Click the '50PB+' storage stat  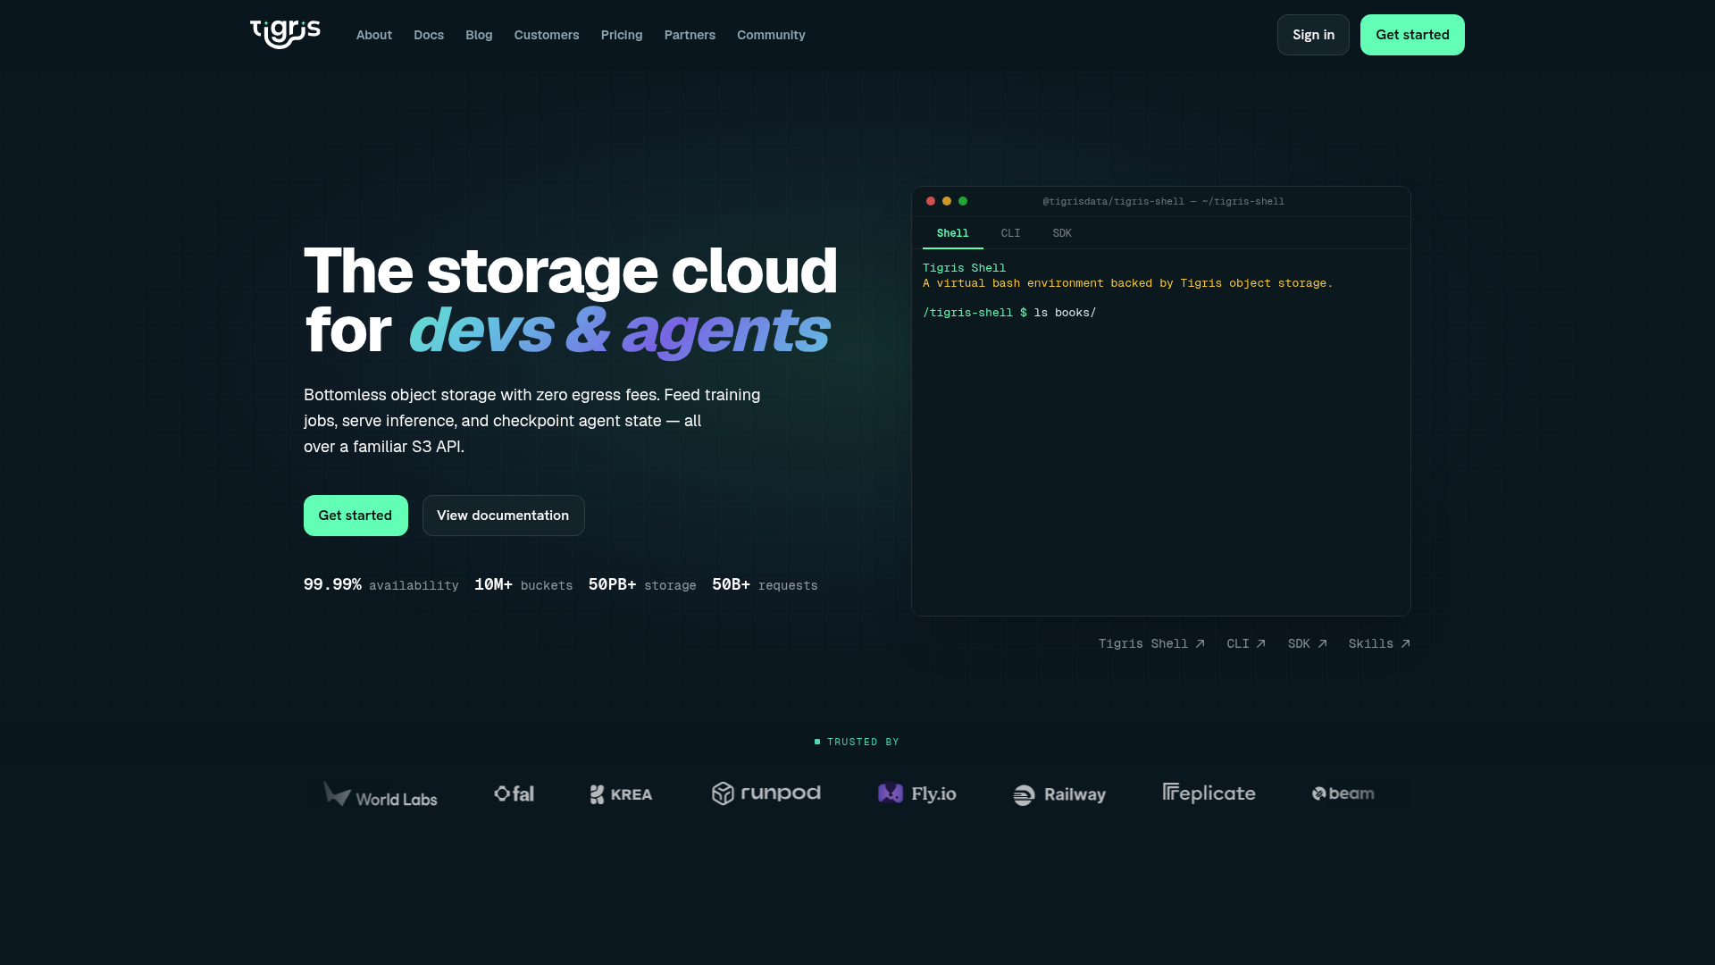[x=642, y=584]
